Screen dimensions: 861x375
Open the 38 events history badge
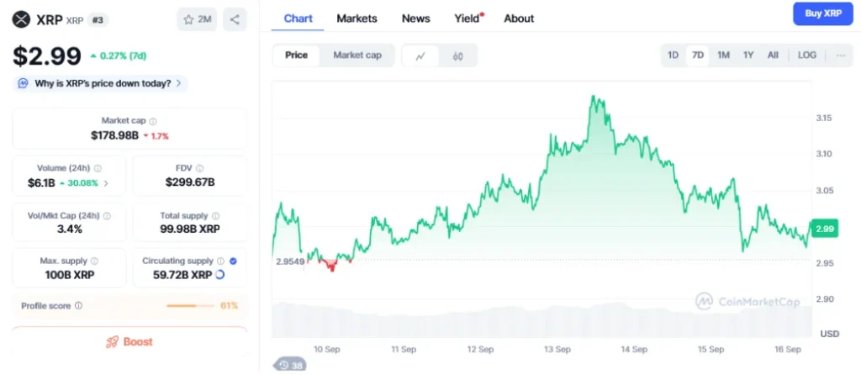(x=290, y=365)
